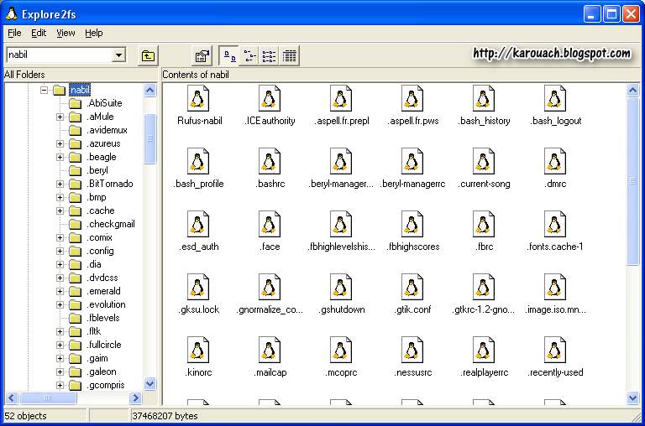Select the .kinorc file icon

click(198, 350)
